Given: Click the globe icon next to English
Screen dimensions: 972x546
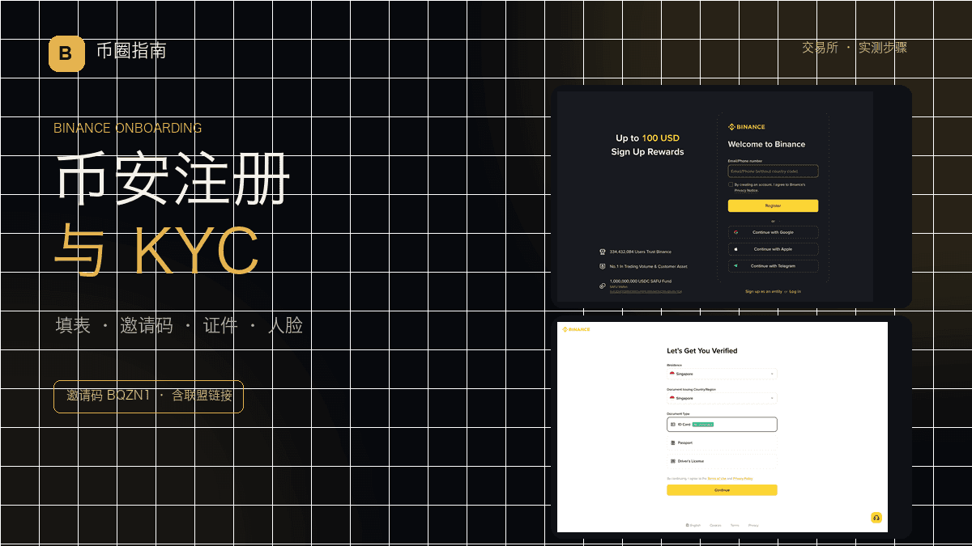Looking at the screenshot, I should (x=687, y=525).
